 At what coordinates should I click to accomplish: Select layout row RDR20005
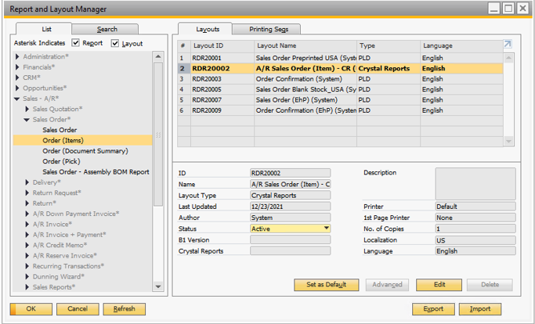[x=340, y=89]
